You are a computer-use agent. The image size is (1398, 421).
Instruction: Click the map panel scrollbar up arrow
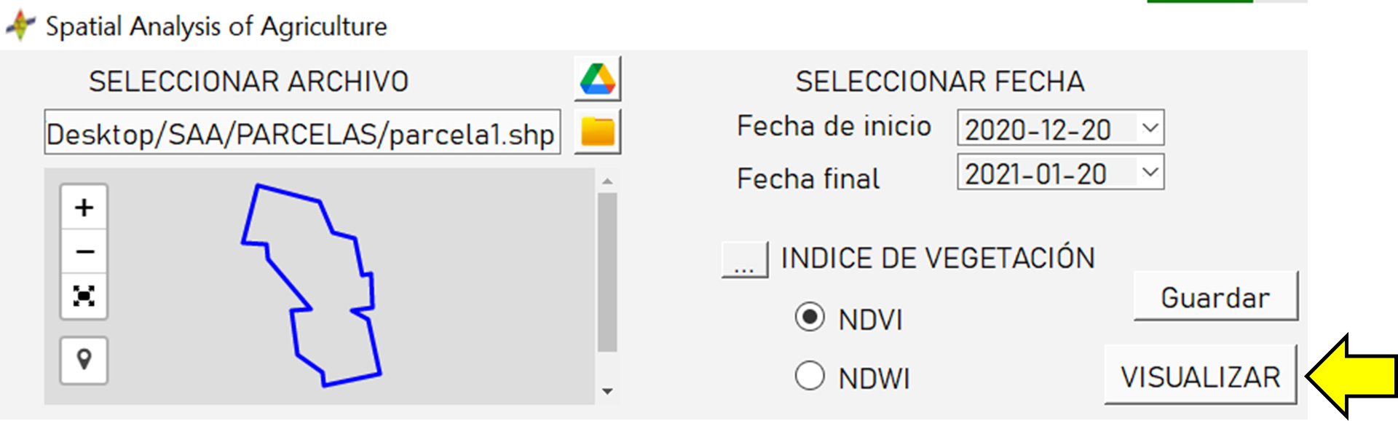[x=607, y=181]
